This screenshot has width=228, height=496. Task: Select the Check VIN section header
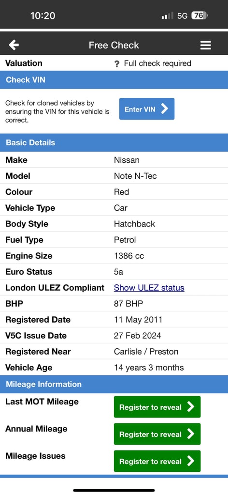pos(114,80)
